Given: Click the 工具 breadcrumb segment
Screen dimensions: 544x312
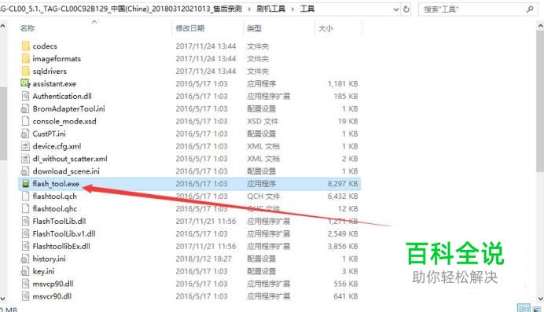Looking at the screenshot, I should 307,9.
